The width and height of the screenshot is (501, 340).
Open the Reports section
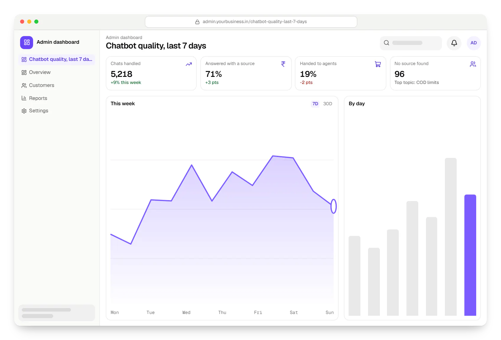[57, 98]
